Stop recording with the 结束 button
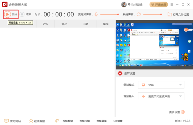Viewport: 193px width, 125px height. pos(22,14)
